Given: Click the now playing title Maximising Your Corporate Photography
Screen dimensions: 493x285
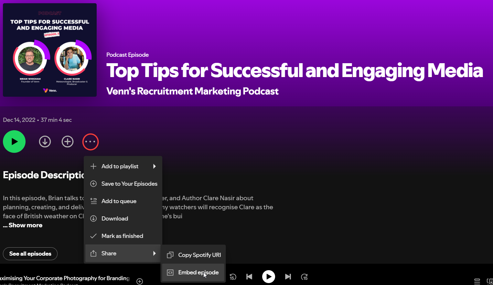Looking at the screenshot, I should [x=65, y=278].
